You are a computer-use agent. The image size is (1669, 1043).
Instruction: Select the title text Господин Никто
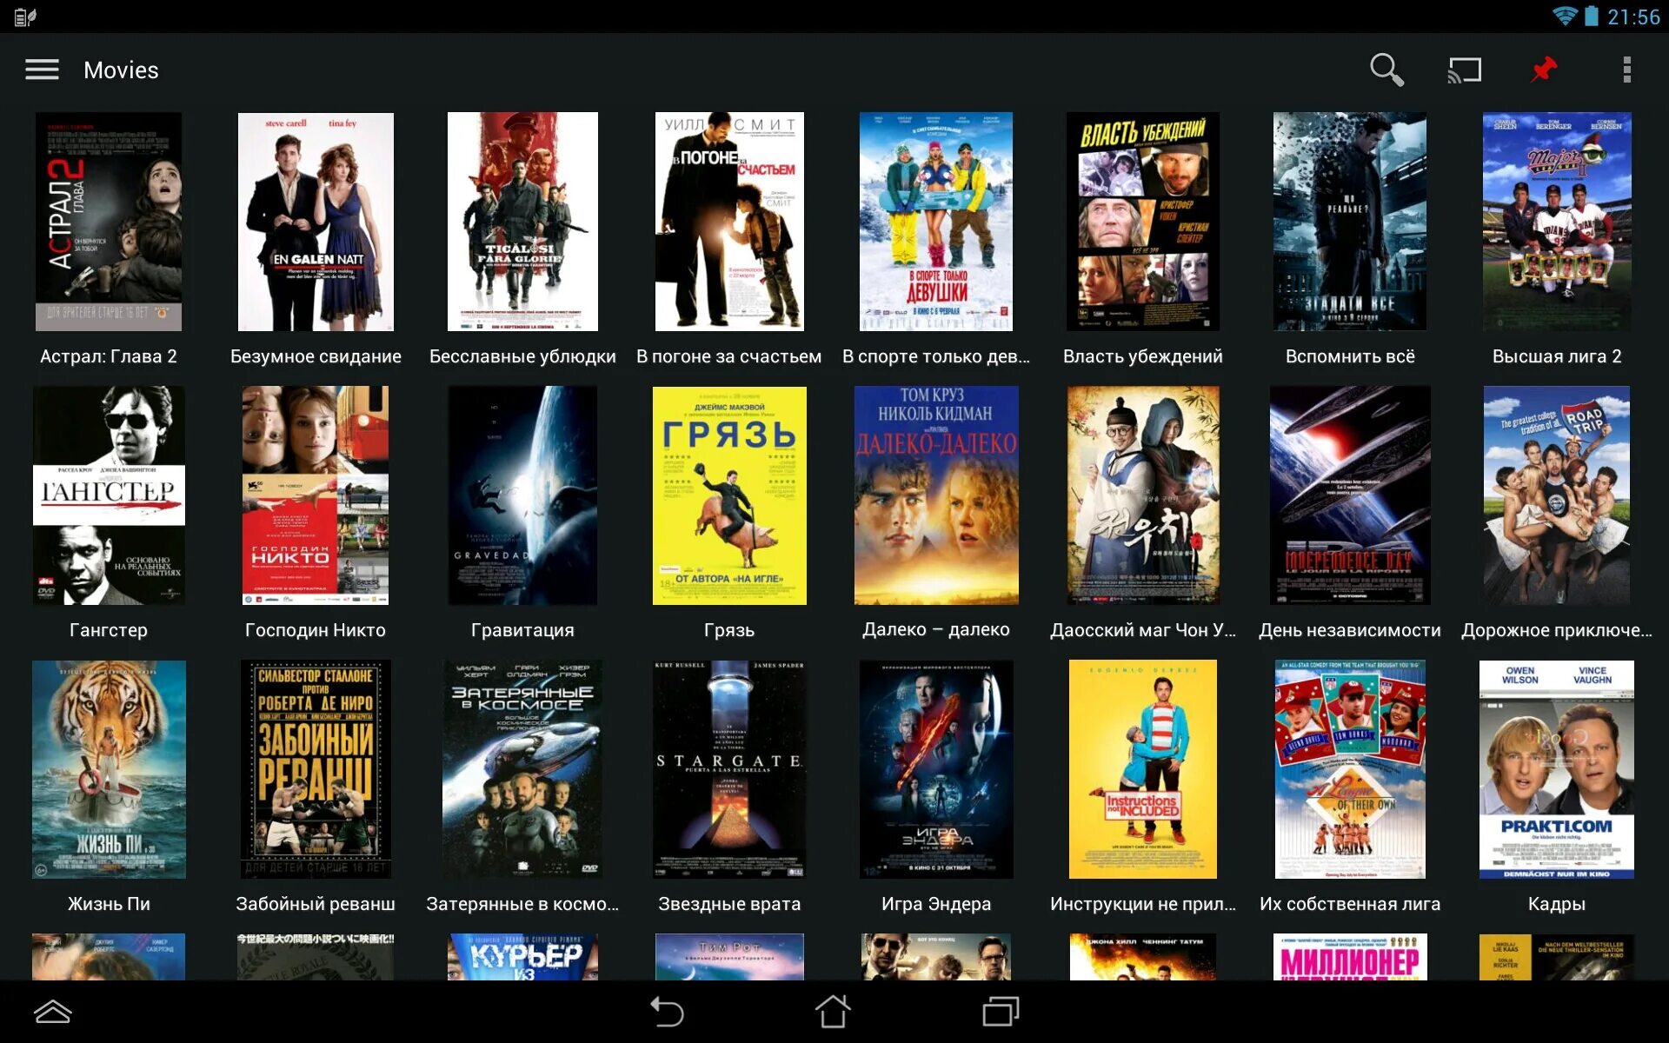coord(316,630)
